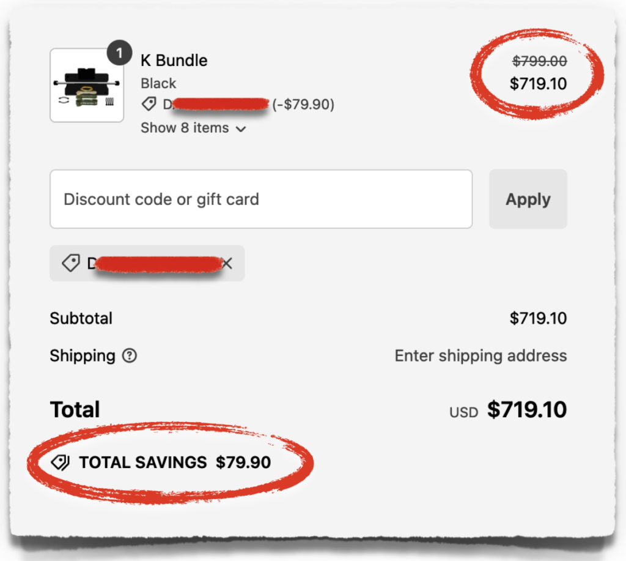This screenshot has height=561, width=626.
Task: Open the item breakdown under K Bundle
Action: 186,128
